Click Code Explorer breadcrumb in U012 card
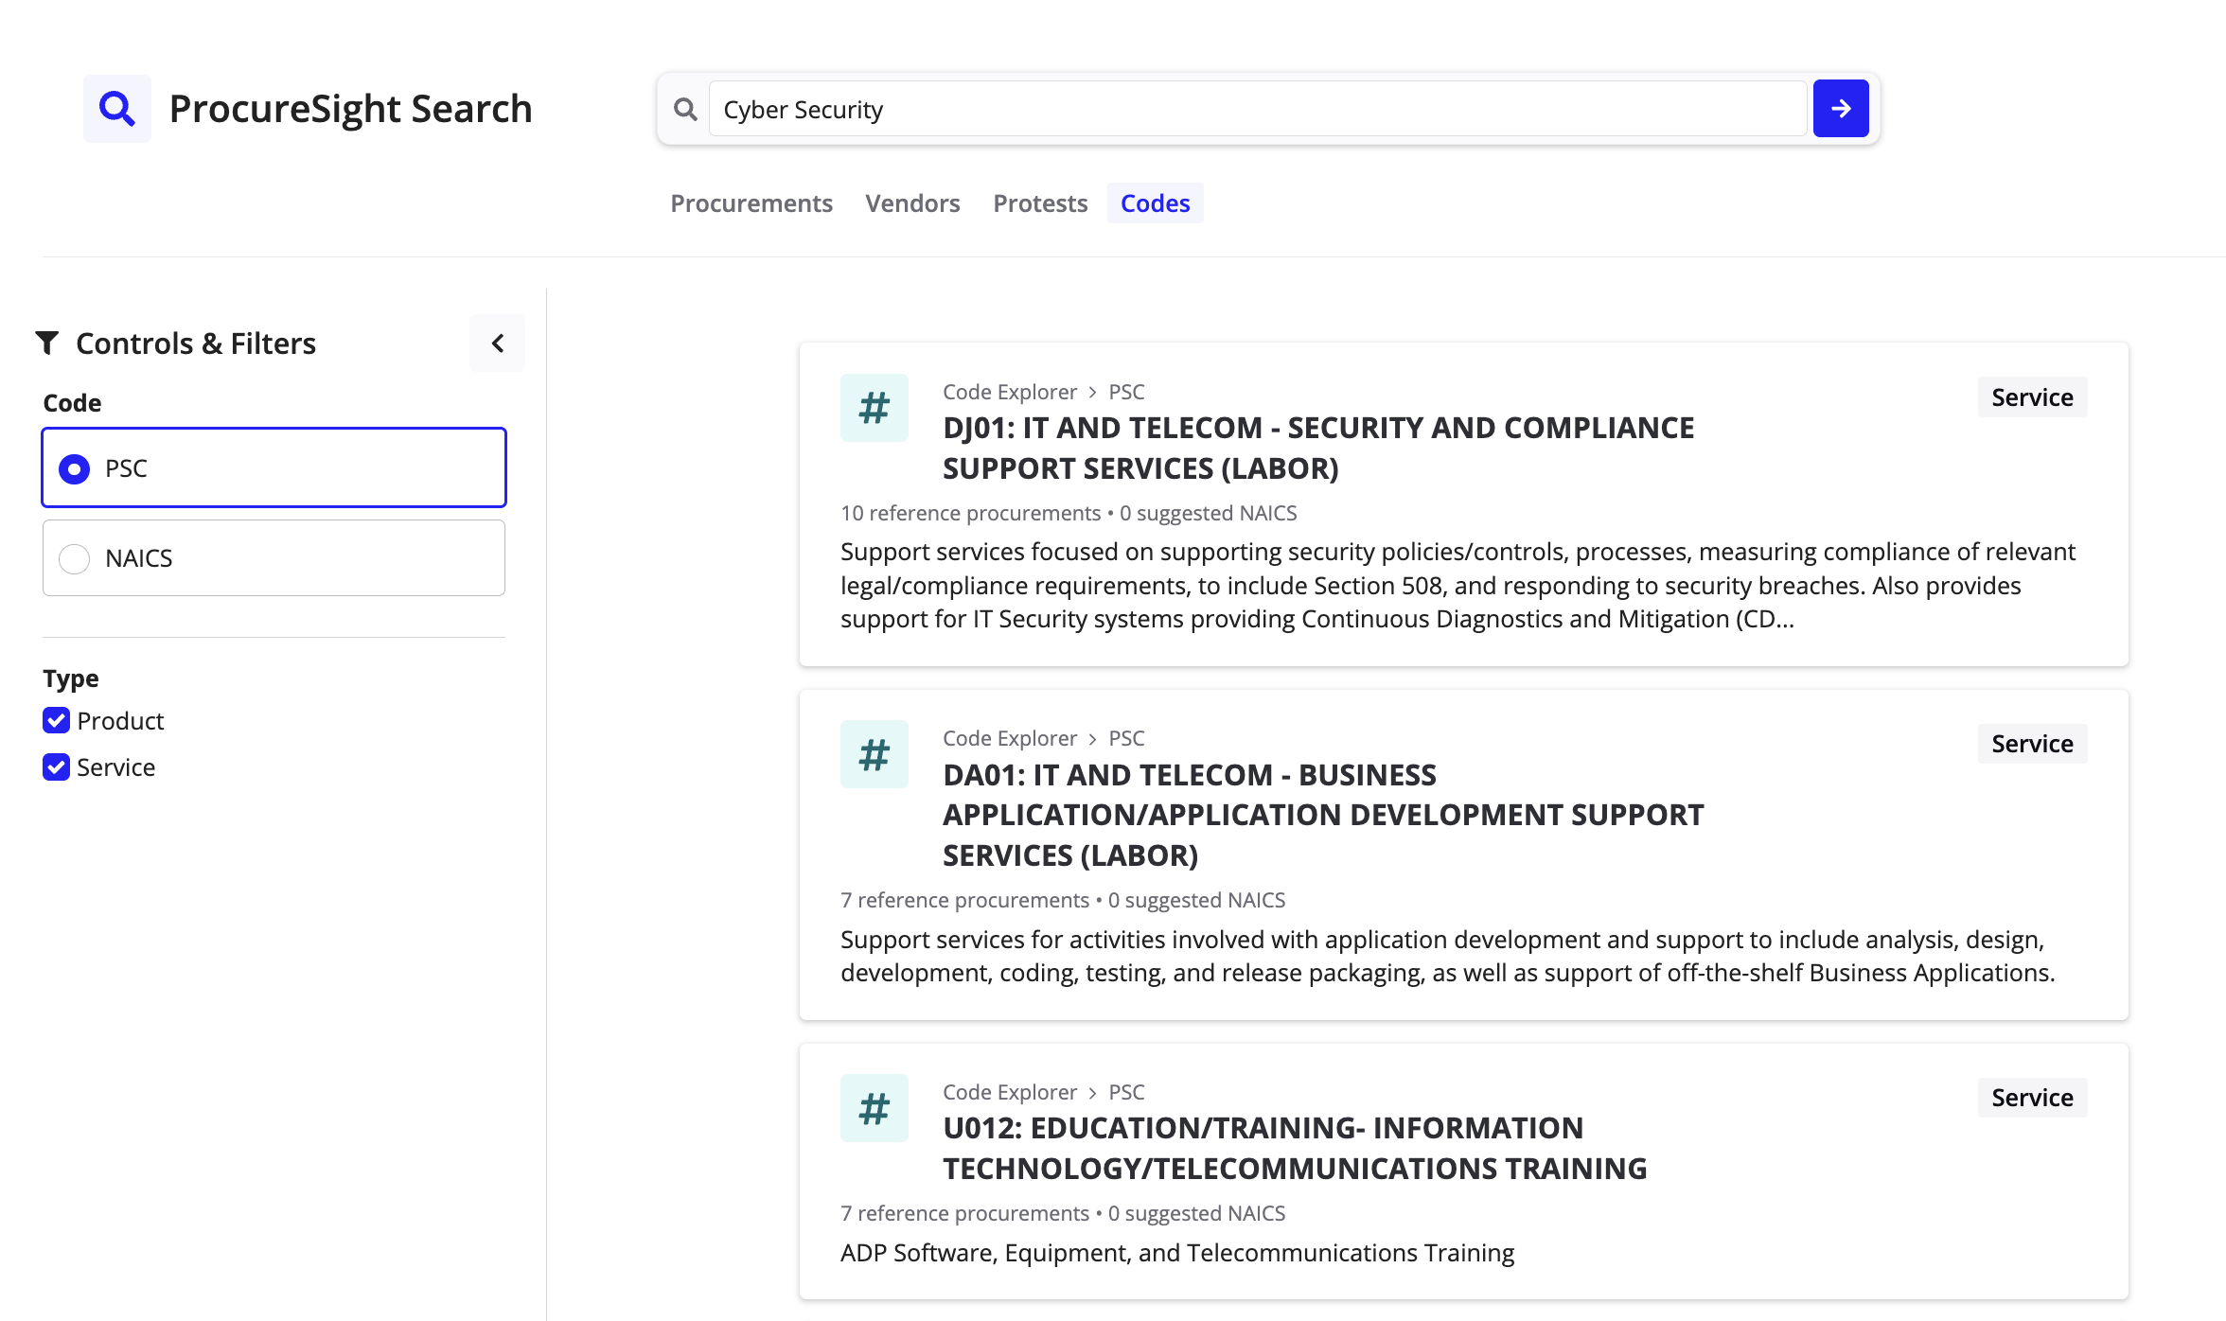This screenshot has height=1321, width=2226. [1010, 1092]
